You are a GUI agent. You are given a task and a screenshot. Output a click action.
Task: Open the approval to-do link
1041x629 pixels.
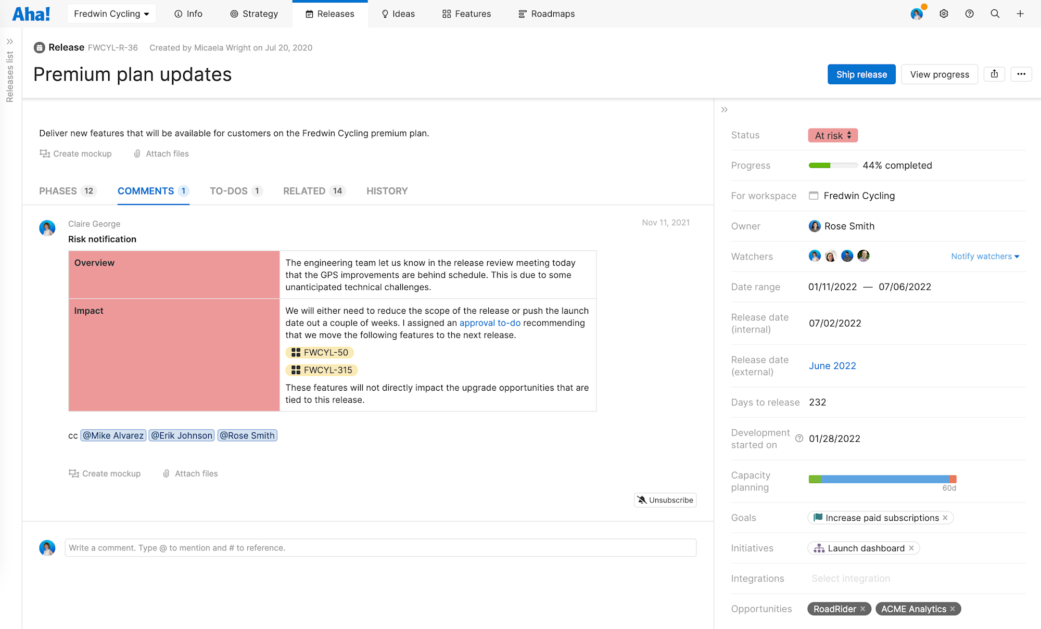click(x=490, y=323)
